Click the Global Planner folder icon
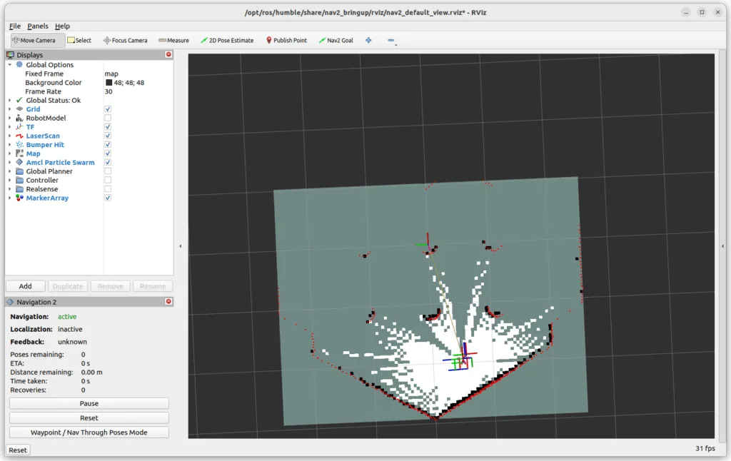Screen dimensions: 731x461 (x=19, y=171)
